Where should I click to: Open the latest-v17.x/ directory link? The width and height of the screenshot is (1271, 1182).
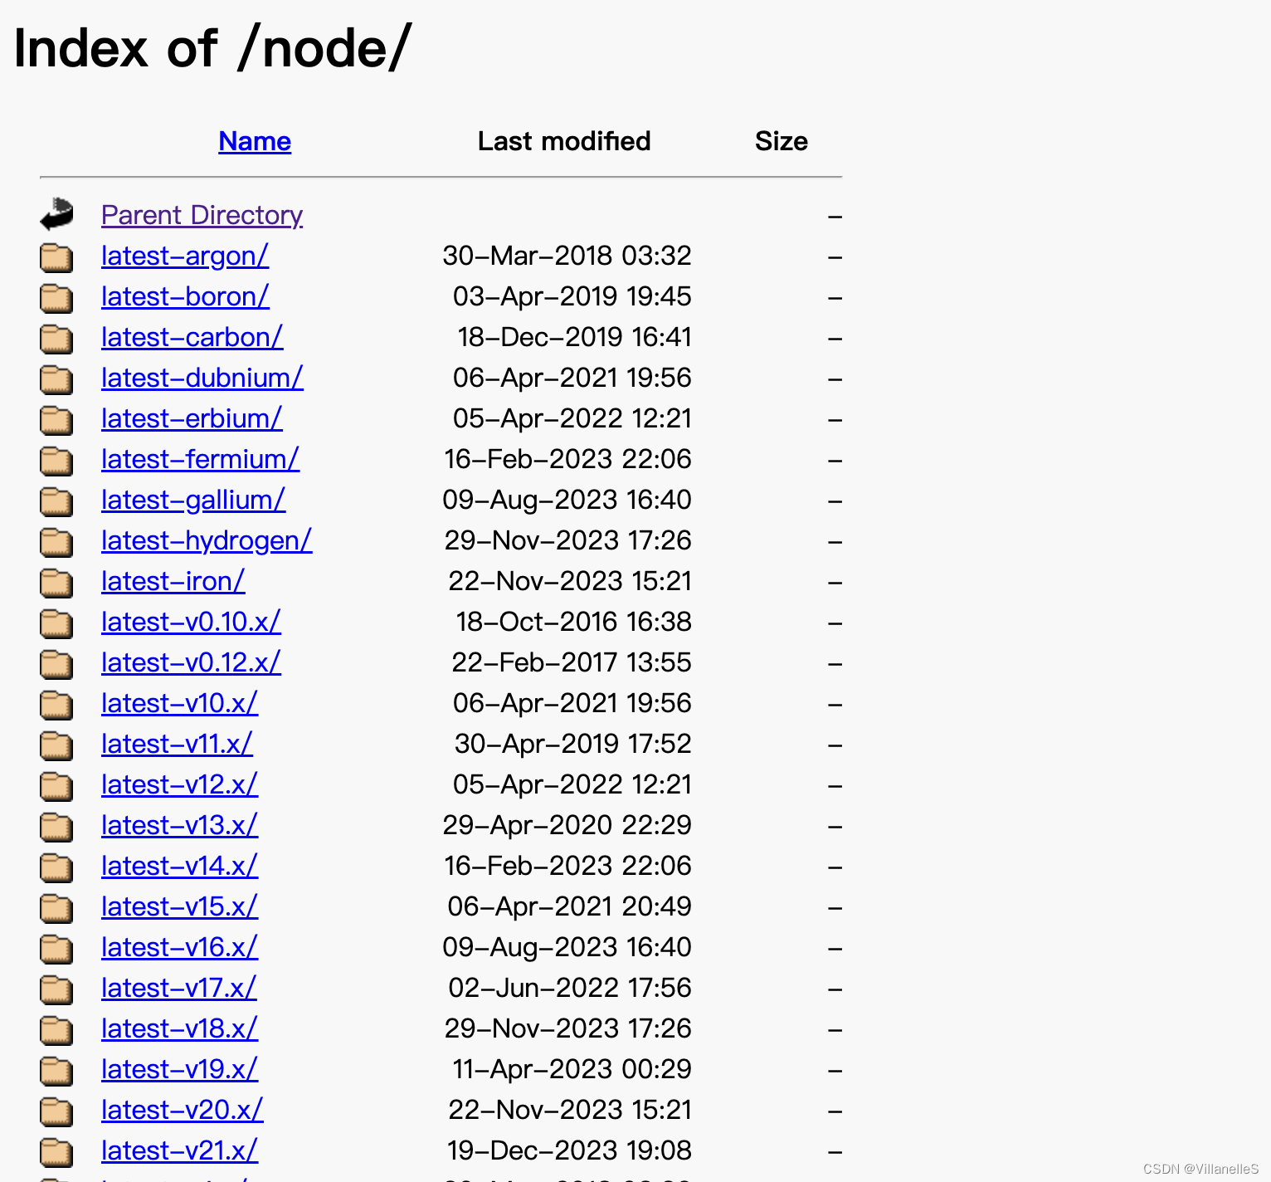(178, 988)
